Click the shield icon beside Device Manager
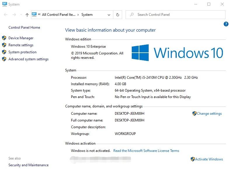 click(4, 38)
